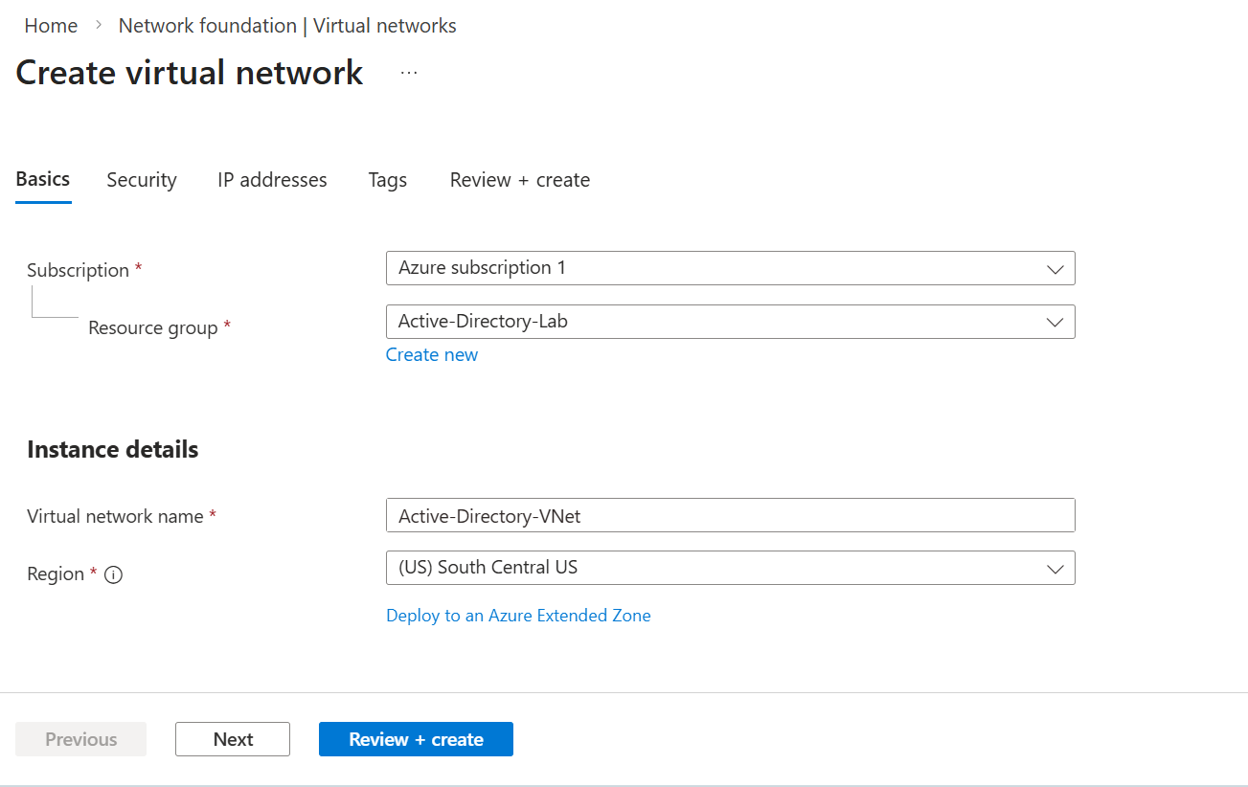Switch to the Security tab

pyautogui.click(x=142, y=180)
